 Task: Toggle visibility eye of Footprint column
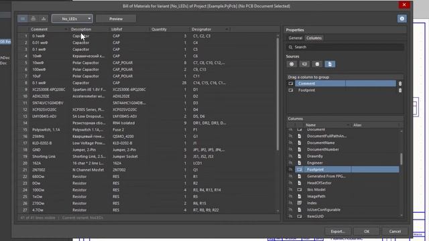(x=290, y=169)
